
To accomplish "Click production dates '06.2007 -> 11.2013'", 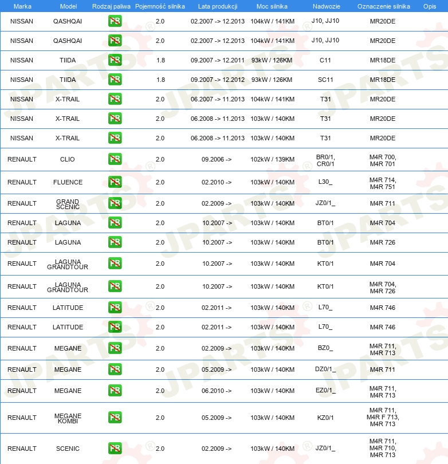I will 218,99.
